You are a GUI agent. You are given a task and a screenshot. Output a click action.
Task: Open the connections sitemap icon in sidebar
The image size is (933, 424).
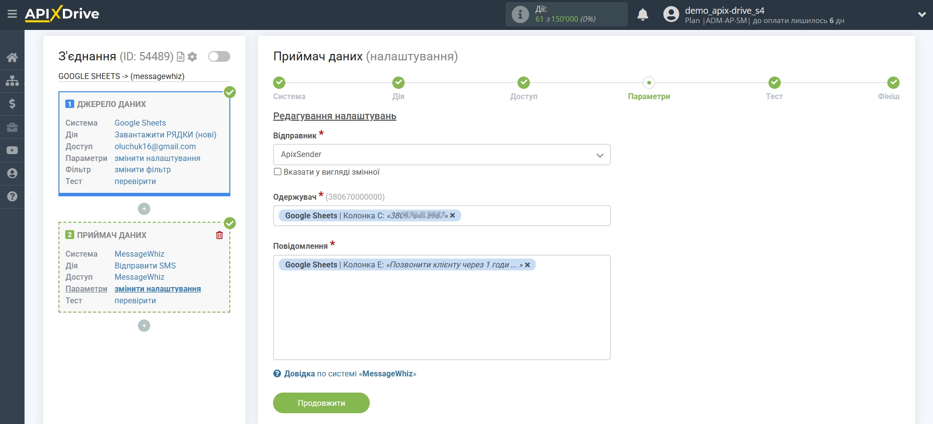(12, 80)
